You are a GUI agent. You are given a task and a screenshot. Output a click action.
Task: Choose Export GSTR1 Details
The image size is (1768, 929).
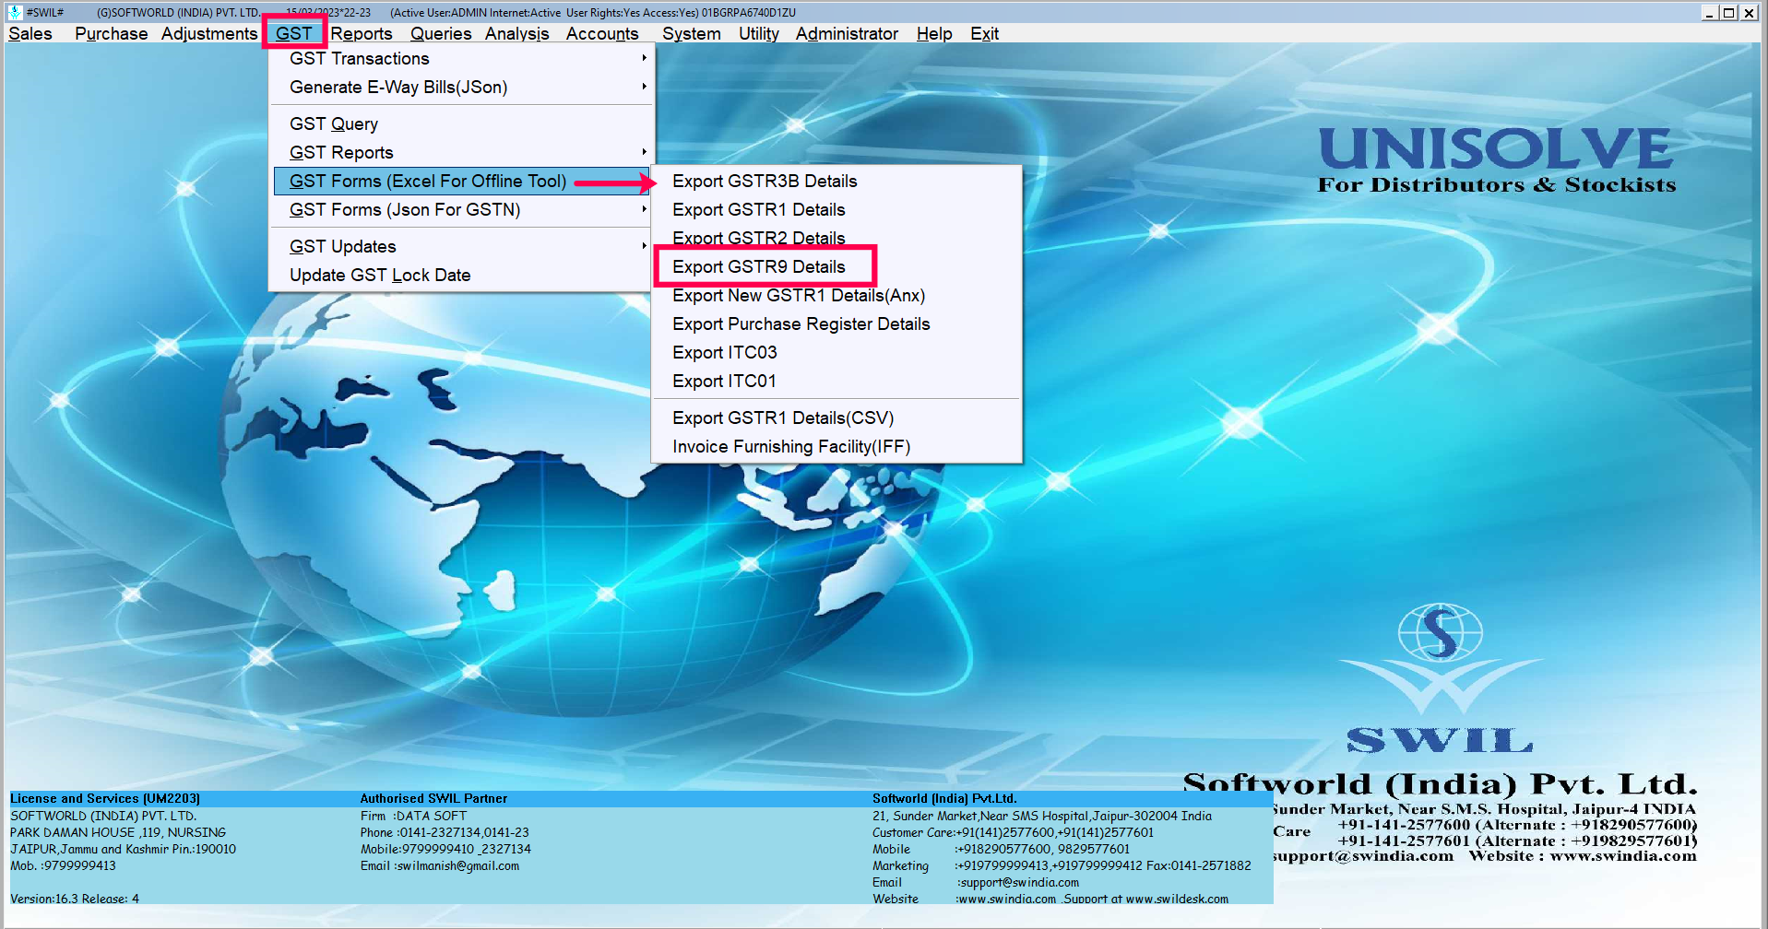pos(837,209)
